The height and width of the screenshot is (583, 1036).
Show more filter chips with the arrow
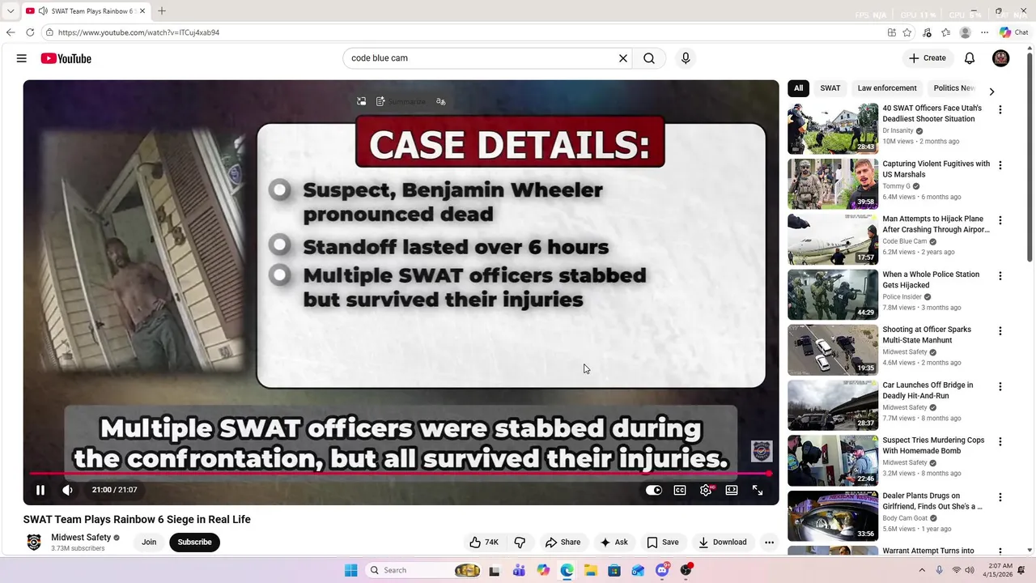click(x=991, y=91)
